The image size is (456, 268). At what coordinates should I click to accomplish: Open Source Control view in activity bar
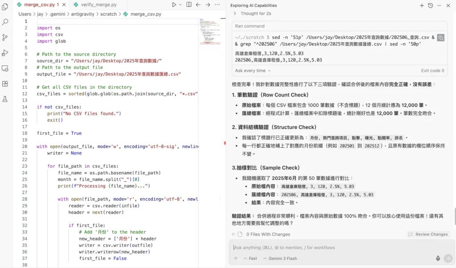(5, 37)
